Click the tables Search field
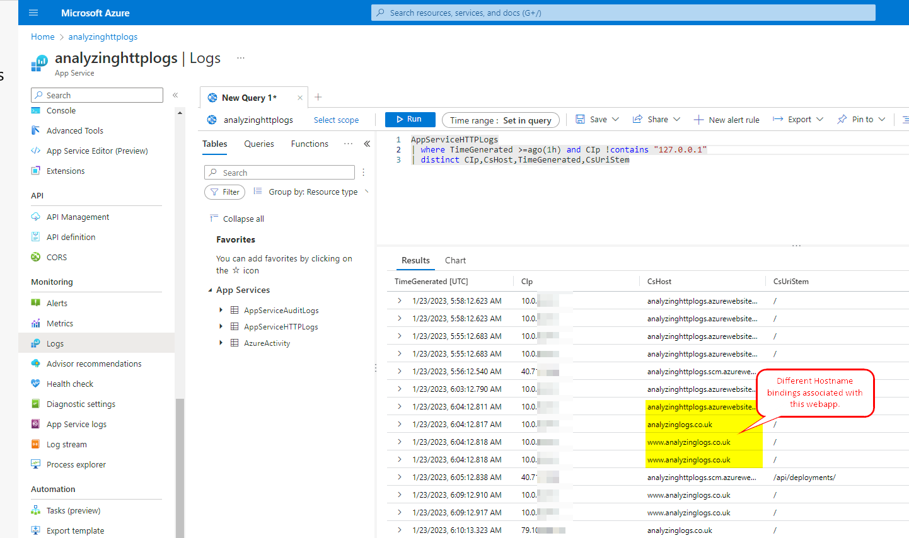Viewport: 909px width, 538px height. click(x=279, y=173)
